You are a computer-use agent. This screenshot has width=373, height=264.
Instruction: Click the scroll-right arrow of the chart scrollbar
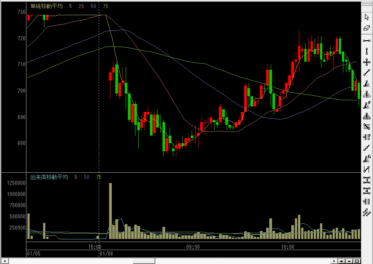[x=334, y=261]
